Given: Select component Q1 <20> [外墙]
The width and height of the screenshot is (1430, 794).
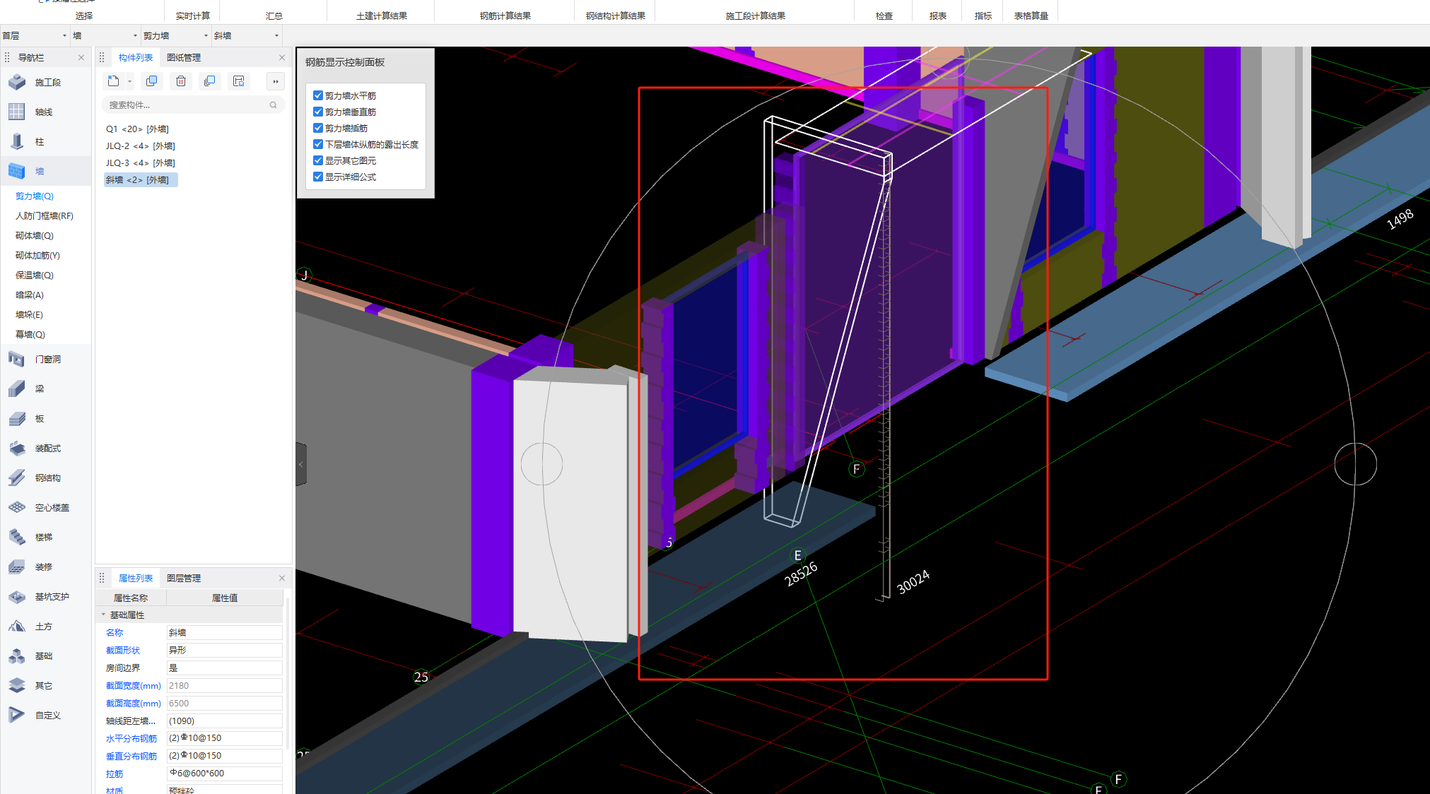Looking at the screenshot, I should [x=138, y=129].
